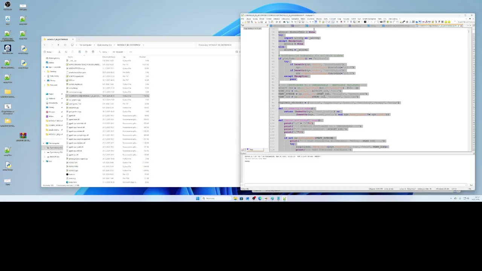The width and height of the screenshot is (482, 271).
Task: Sort files by the Nazwa column header
Action: pyautogui.click(x=70, y=57)
